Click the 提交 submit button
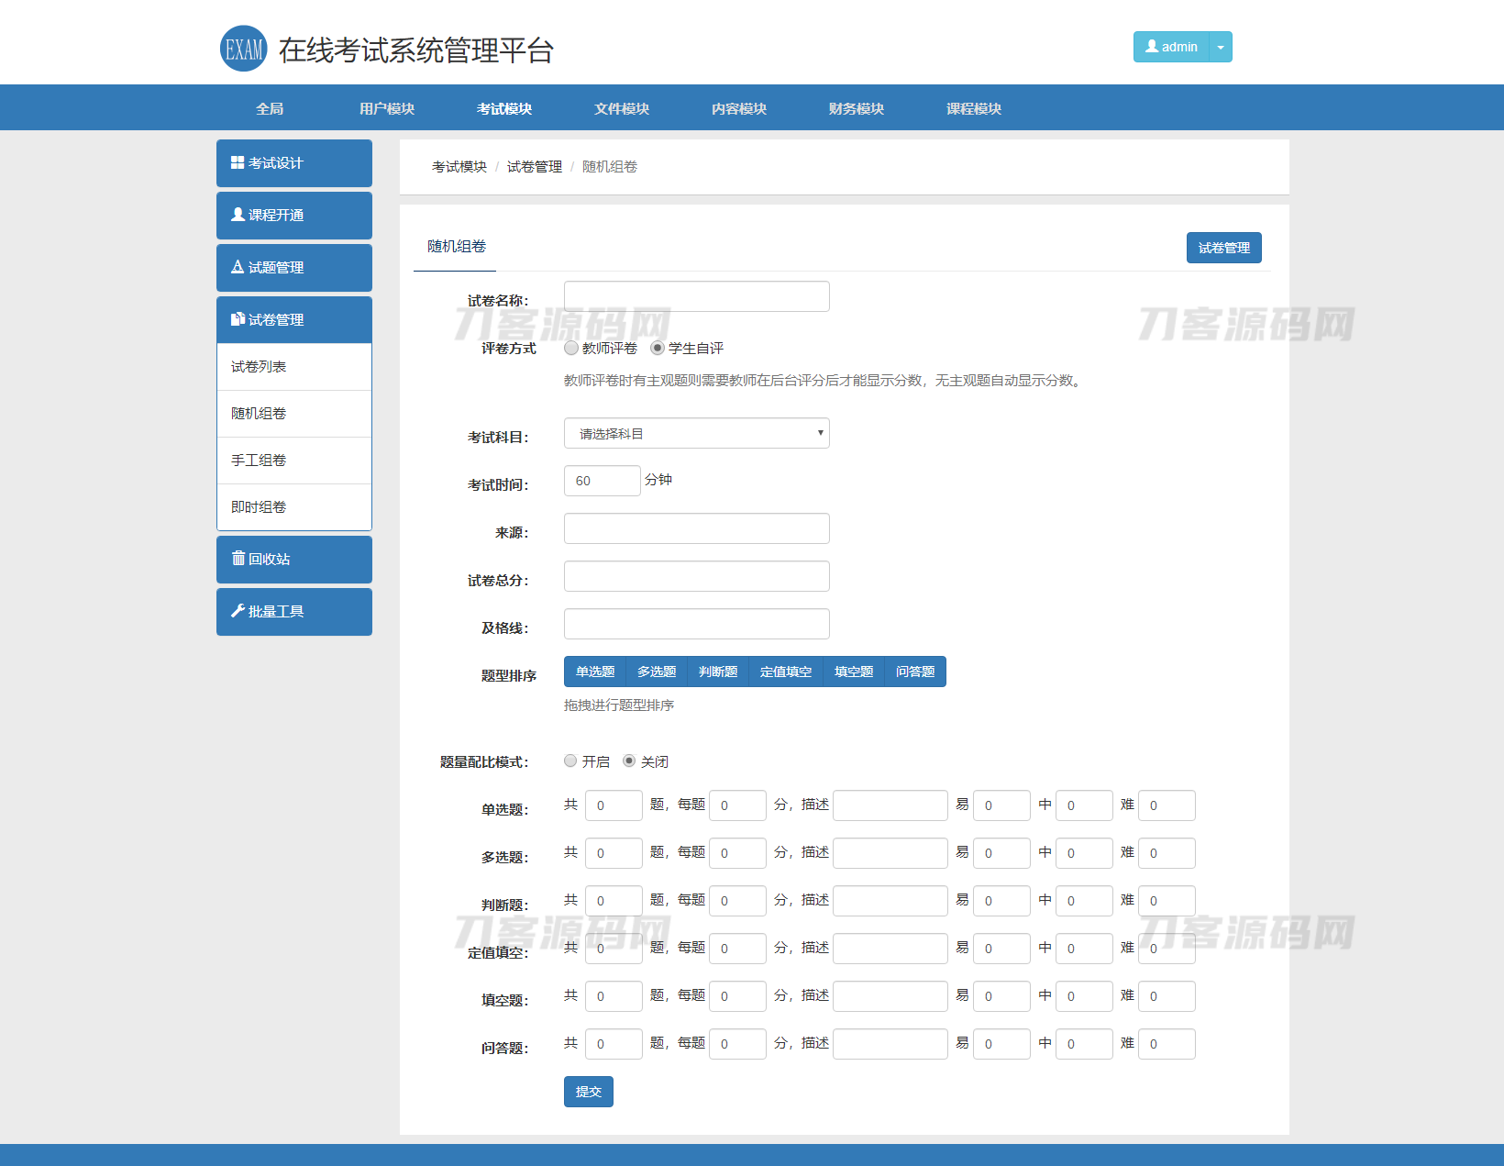The width and height of the screenshot is (1504, 1166). click(588, 1092)
